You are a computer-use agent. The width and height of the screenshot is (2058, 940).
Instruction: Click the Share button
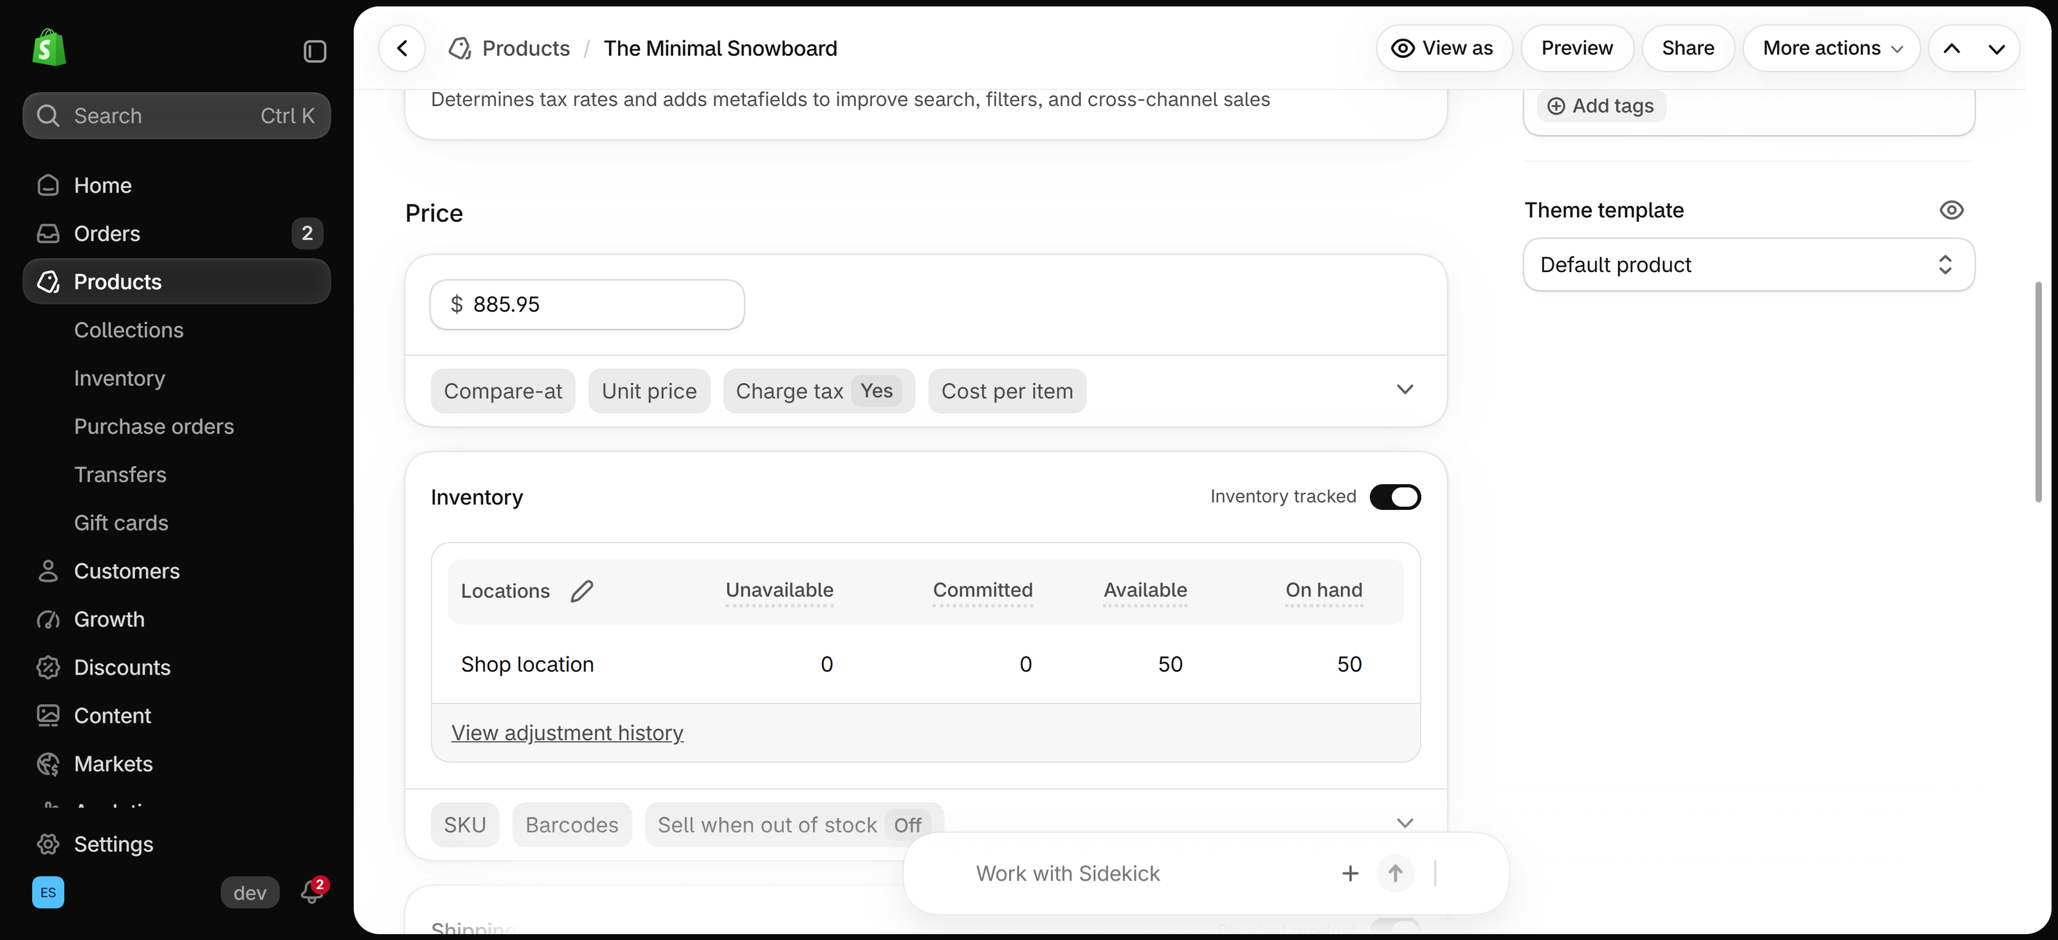click(1688, 48)
